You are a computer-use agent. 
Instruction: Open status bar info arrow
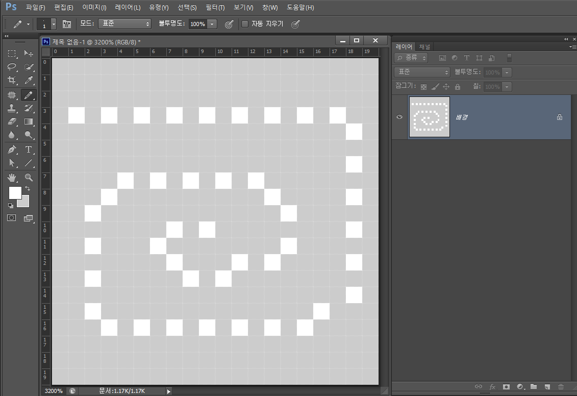169,391
